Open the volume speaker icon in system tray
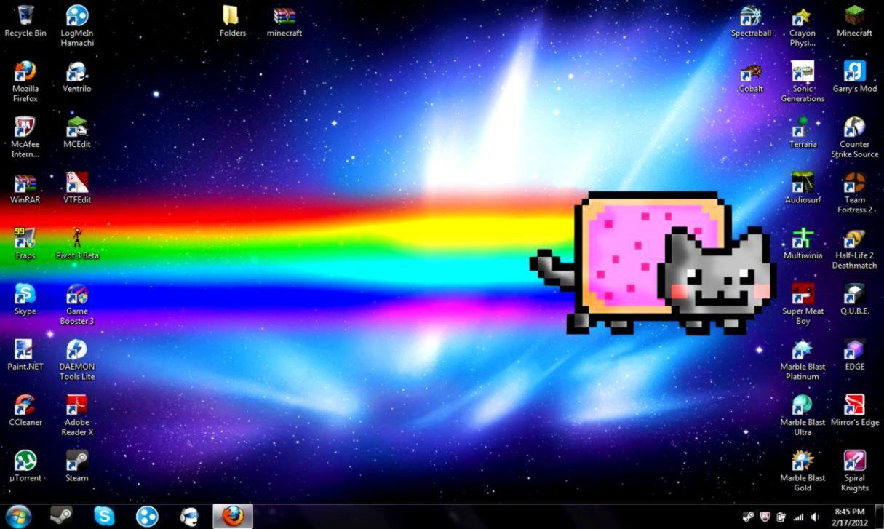This screenshot has height=529, width=884. click(x=815, y=517)
